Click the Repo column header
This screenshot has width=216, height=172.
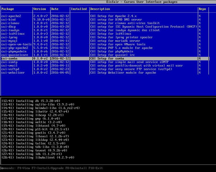coord(202,9)
